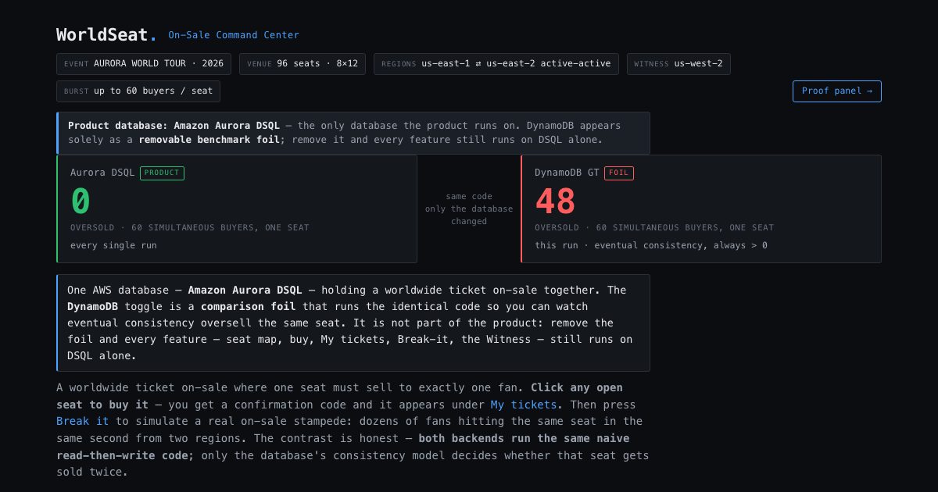Open the Proof panel button

(x=836, y=91)
